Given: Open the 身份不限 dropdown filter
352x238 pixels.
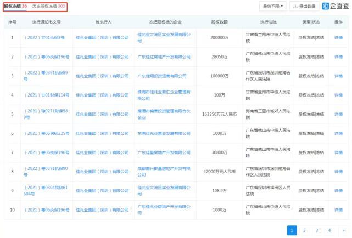Looking at the screenshot, I should [273, 6].
